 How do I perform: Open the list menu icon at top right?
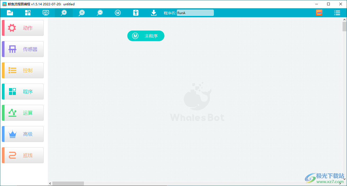(x=337, y=13)
